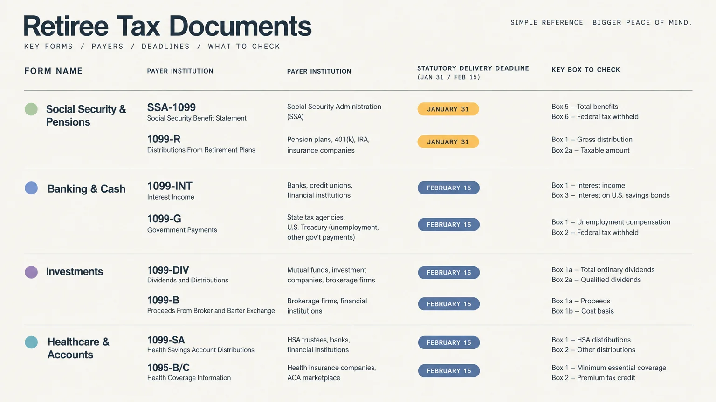Image resolution: width=716 pixels, height=402 pixels.
Task: Click the "Social Security & Pensions" category label
Action: pos(86,115)
